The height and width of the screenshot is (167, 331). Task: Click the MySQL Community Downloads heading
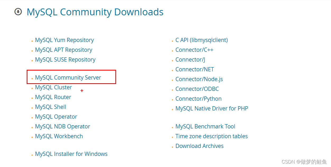click(95, 12)
